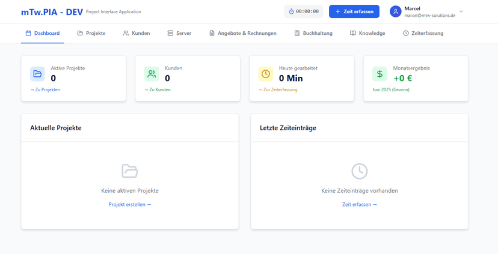Click the Aktive Projekte label
This screenshot has width=498, height=254.
point(67,68)
